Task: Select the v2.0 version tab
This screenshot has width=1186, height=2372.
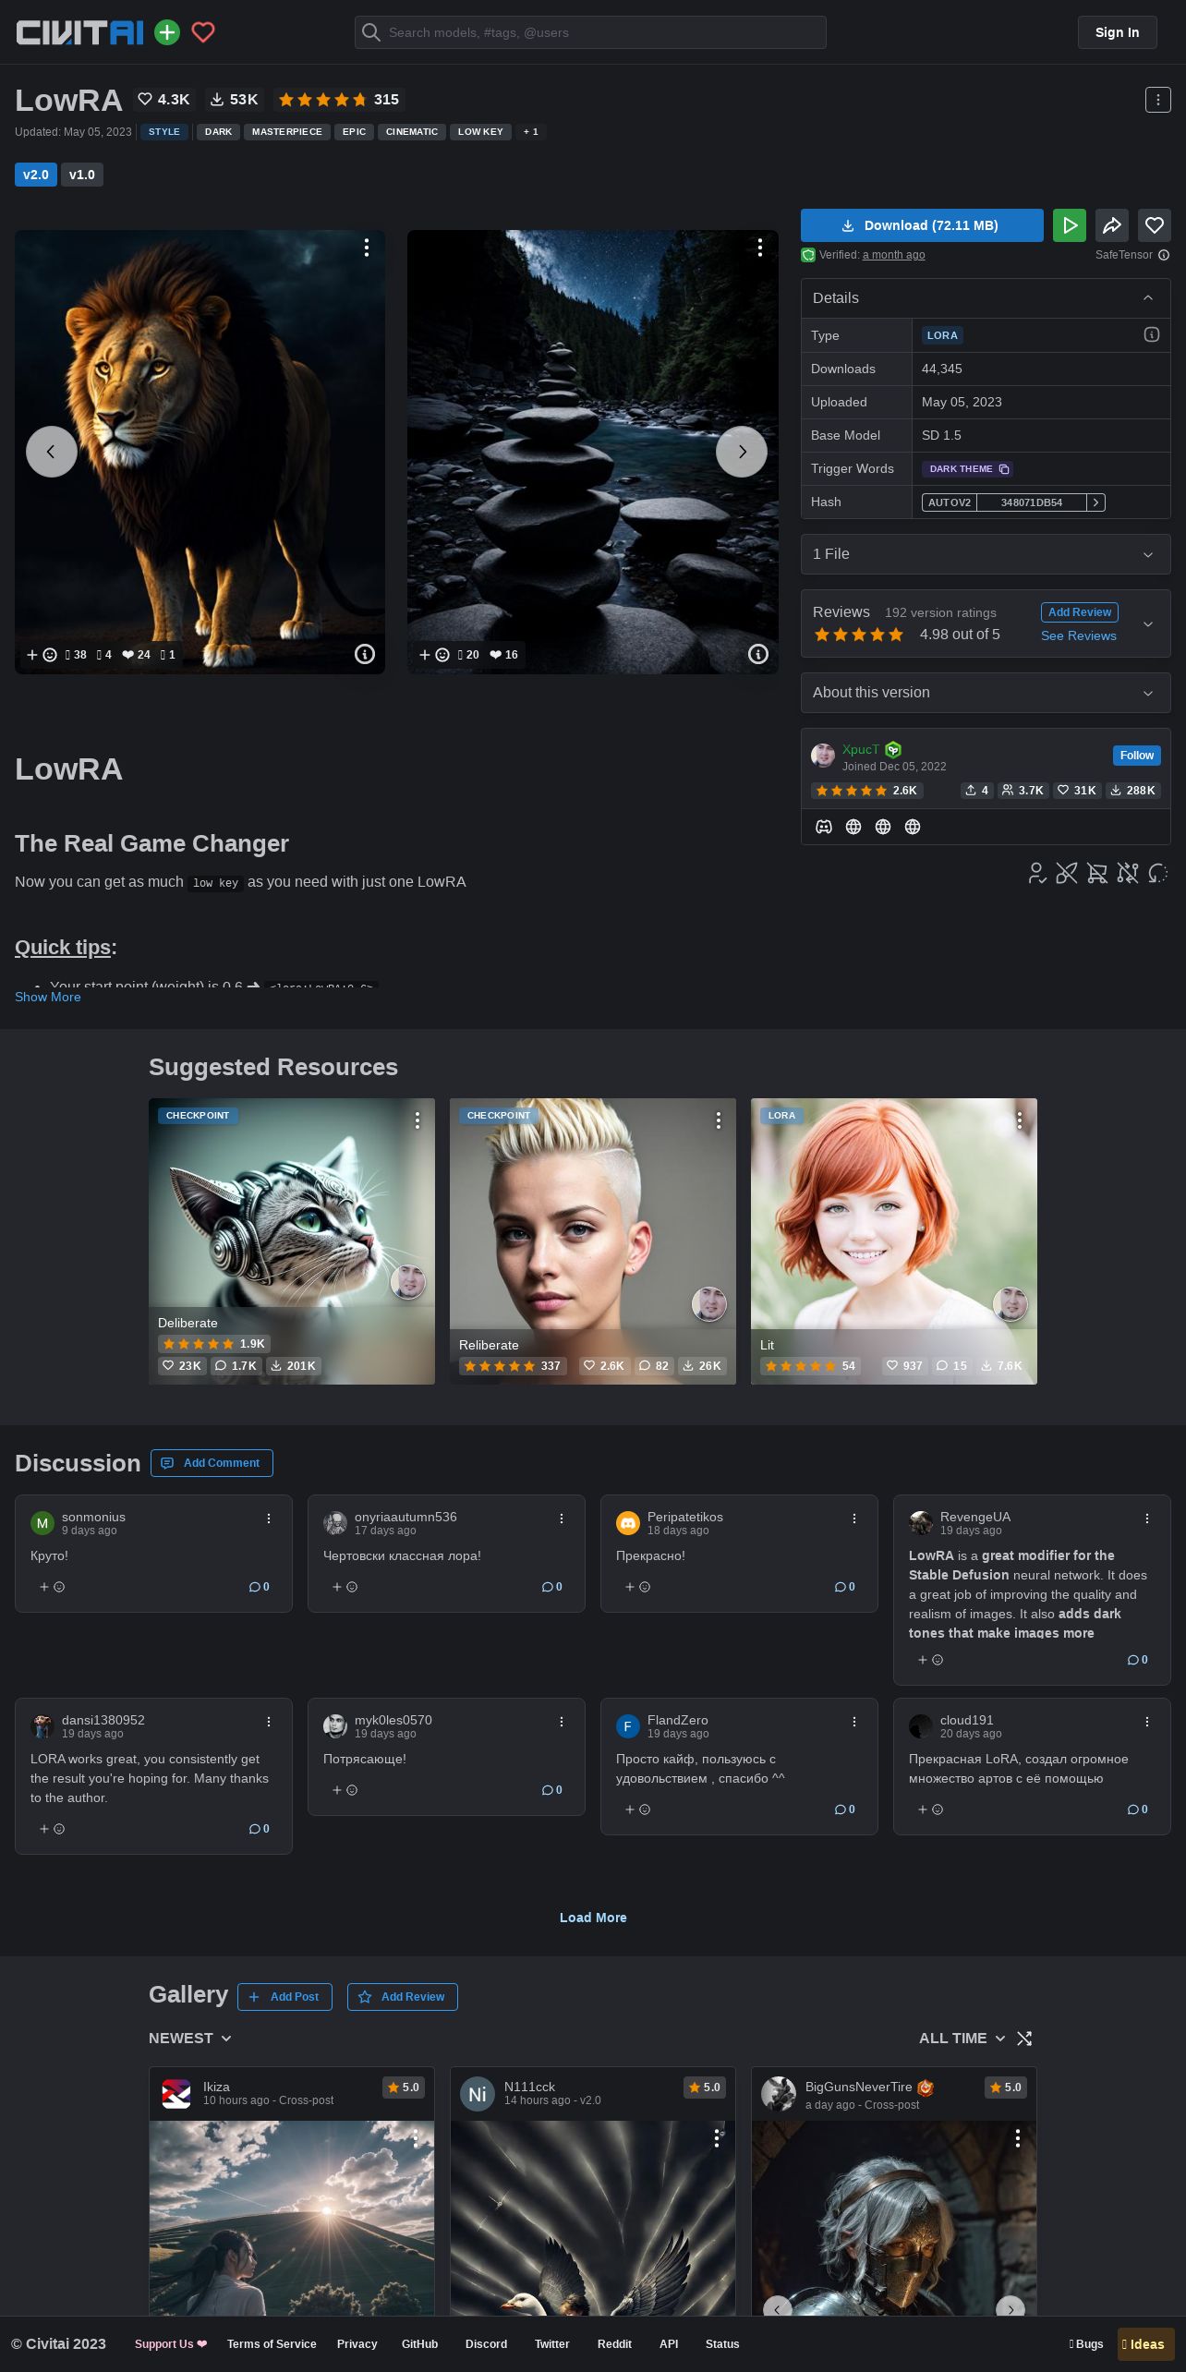Action: point(36,175)
